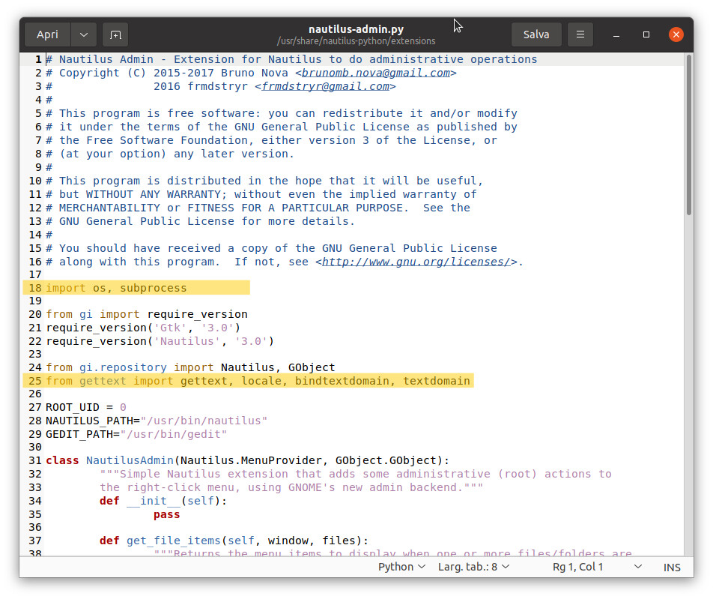Click the 'def __init__(self):' line

[x=163, y=501]
